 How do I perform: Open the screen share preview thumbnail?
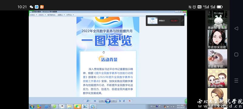[x=152, y=21]
